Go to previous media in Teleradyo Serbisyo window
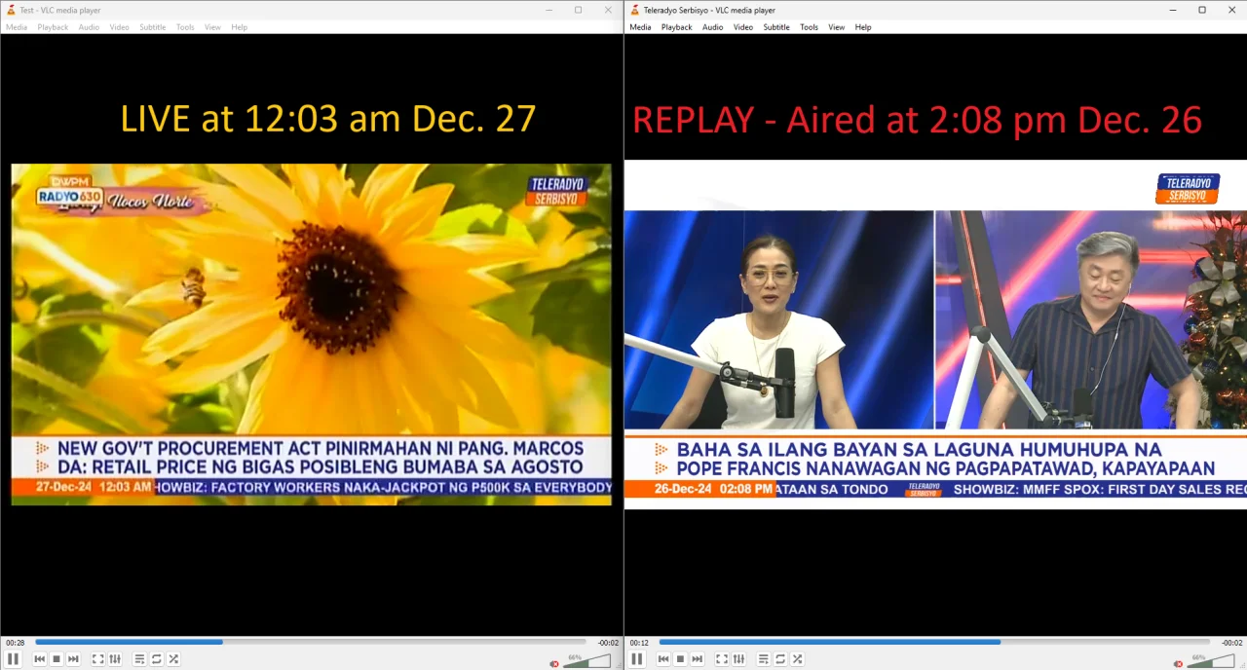 point(662,659)
